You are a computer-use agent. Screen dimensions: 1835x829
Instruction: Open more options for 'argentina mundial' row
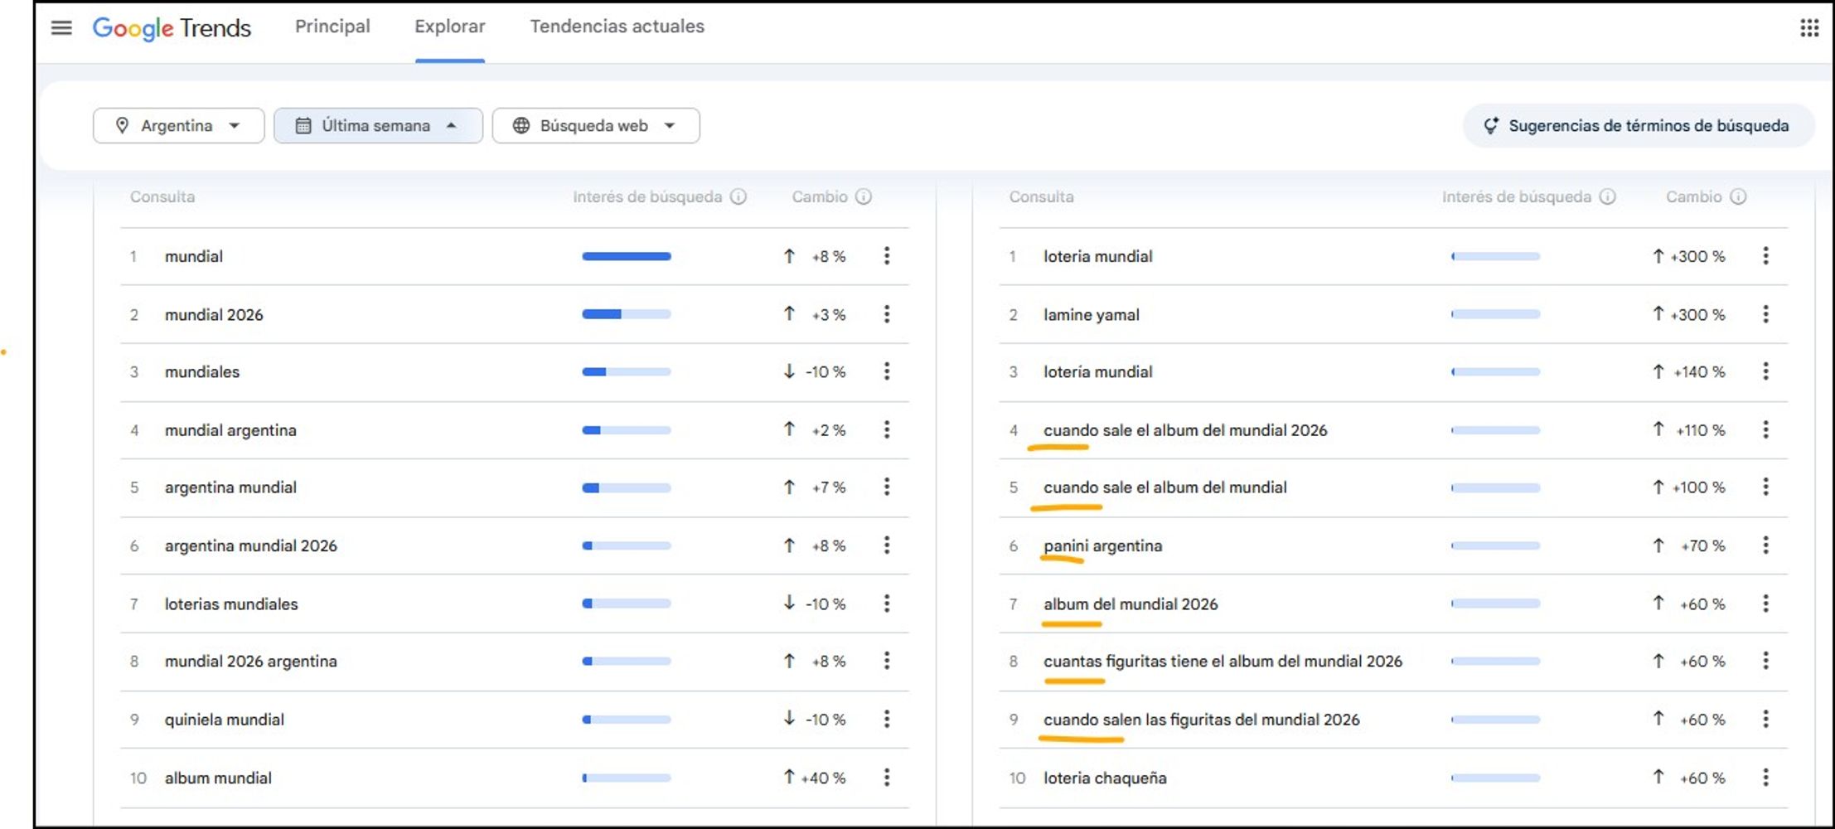click(887, 487)
